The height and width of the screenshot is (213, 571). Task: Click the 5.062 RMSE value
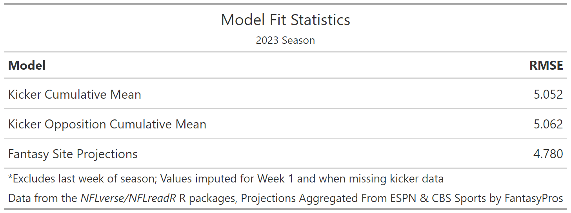coord(548,124)
